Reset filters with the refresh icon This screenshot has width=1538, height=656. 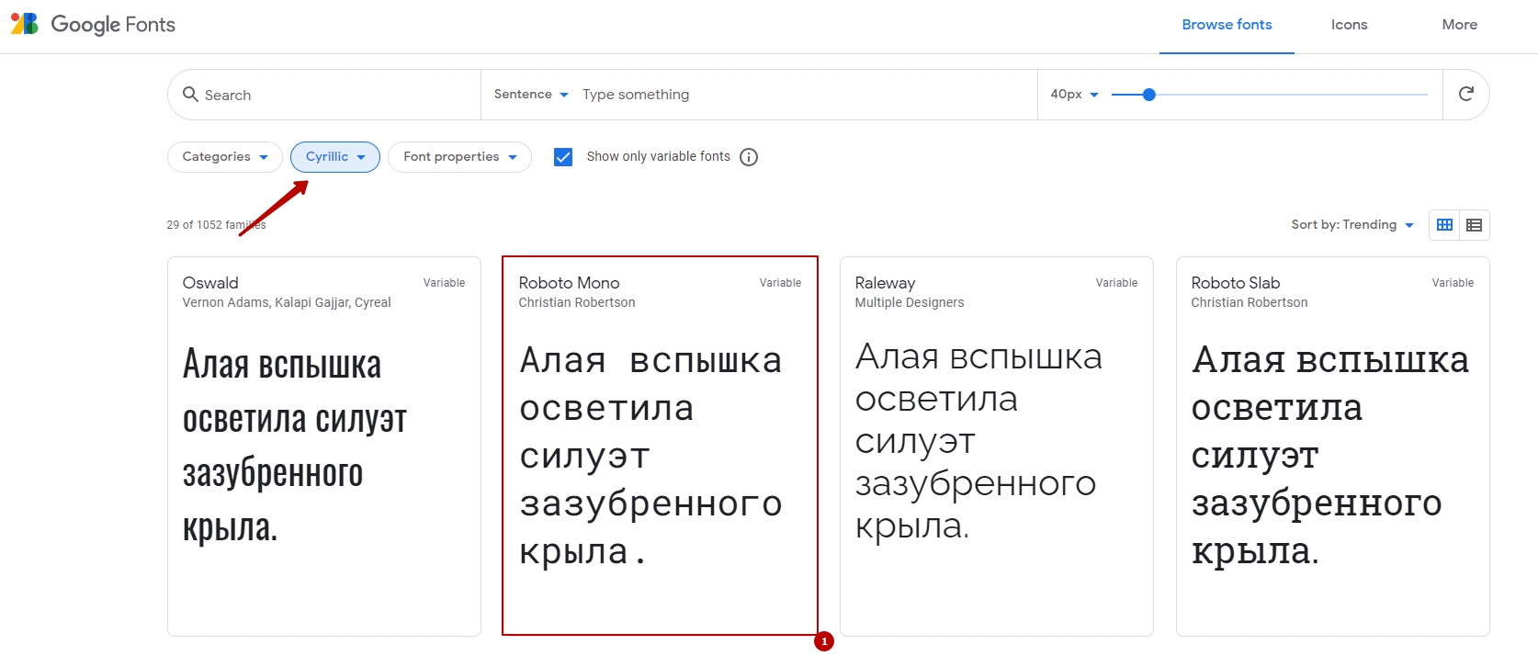(x=1466, y=94)
